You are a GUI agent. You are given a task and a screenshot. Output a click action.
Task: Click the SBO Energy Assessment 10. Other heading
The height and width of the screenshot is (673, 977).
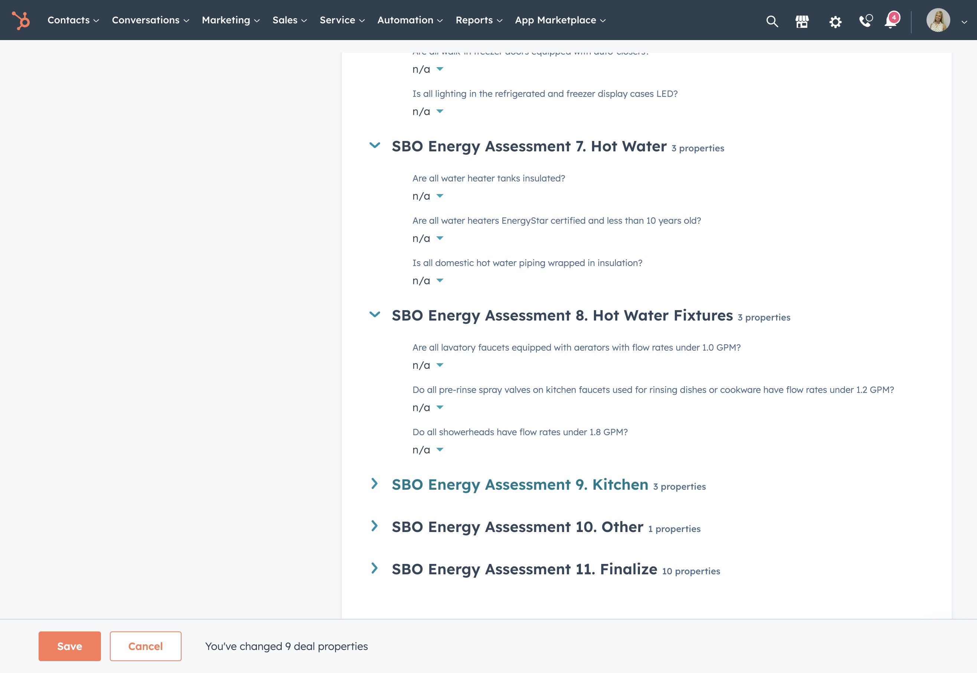point(517,527)
